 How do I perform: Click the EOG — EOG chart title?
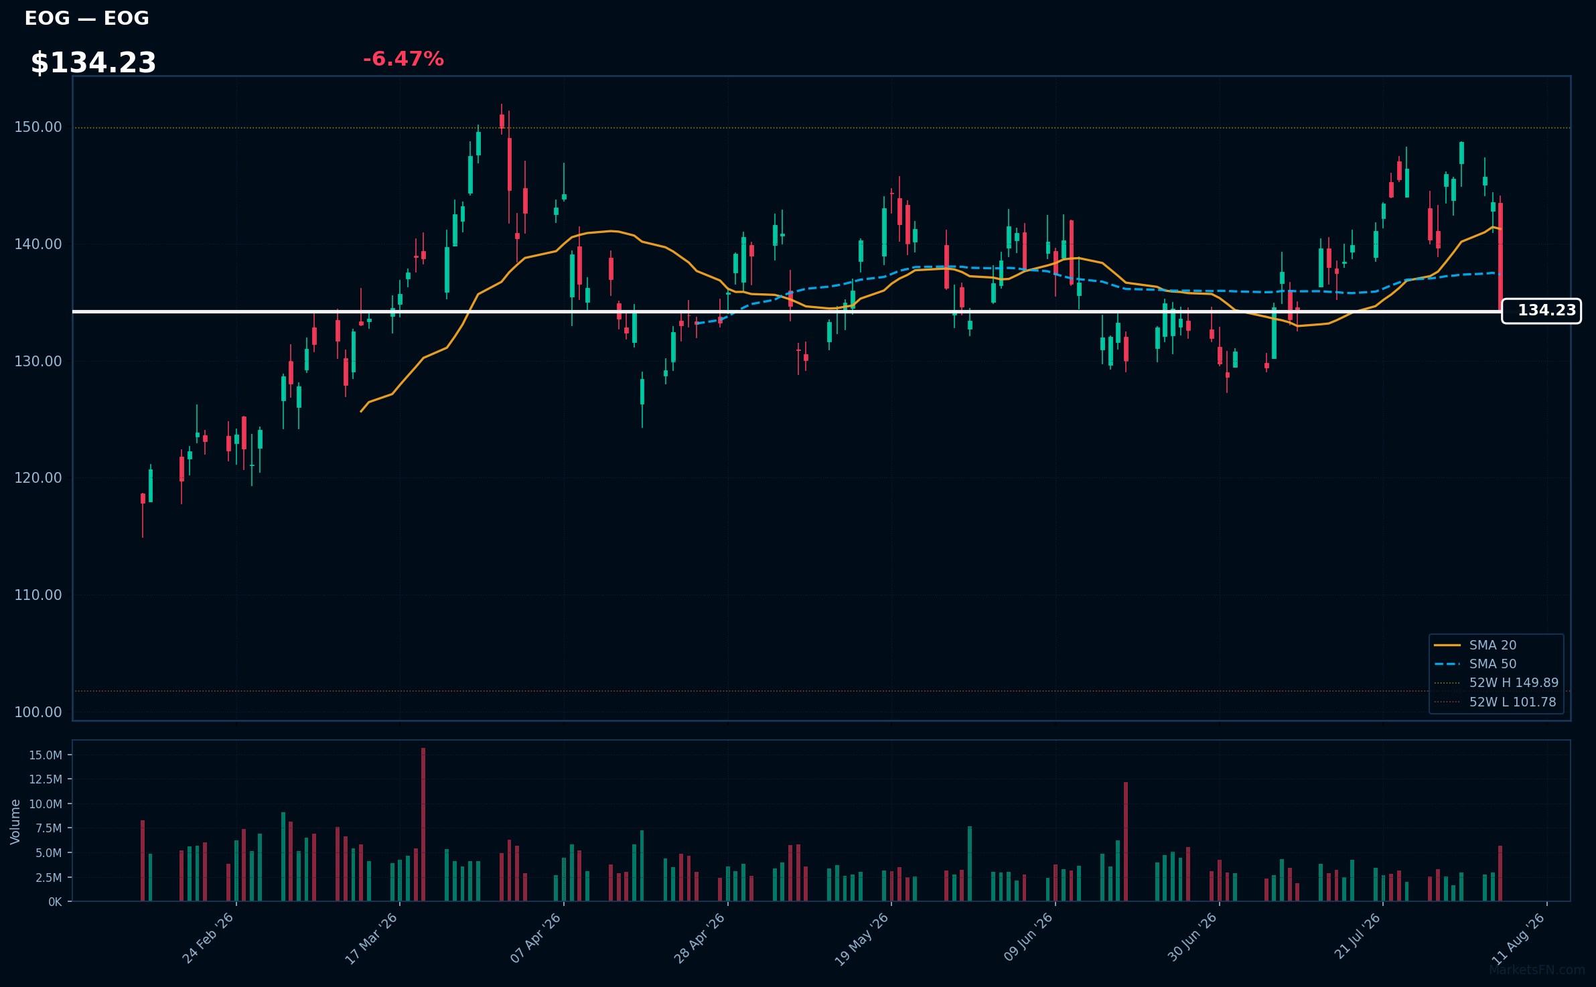(86, 18)
